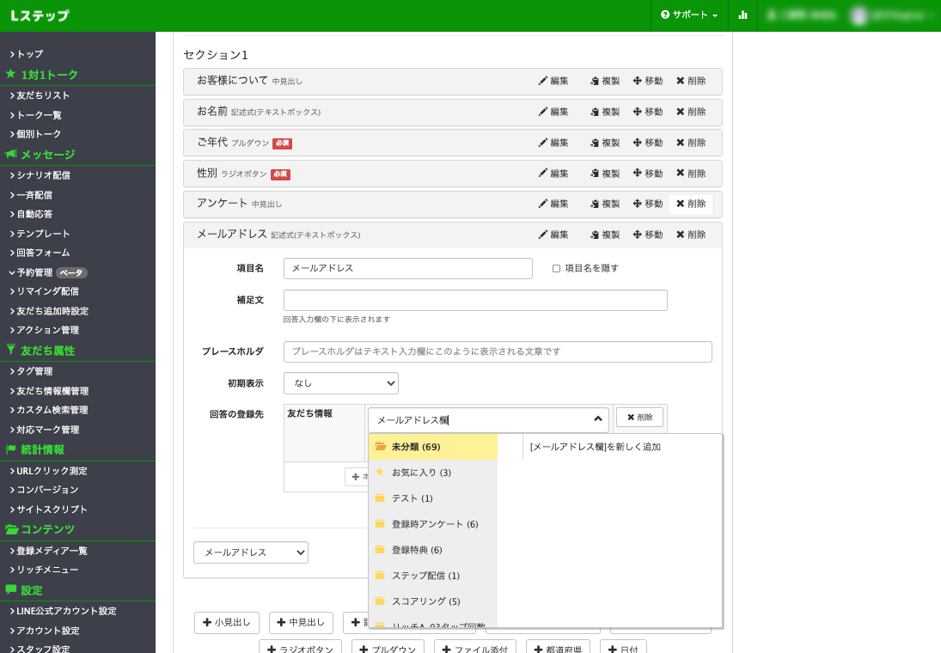Image resolution: width=941 pixels, height=653 pixels.
Task: Add a 中見出し element button
Action: coord(301,623)
